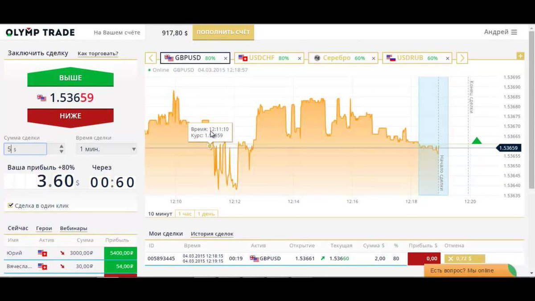Open Как торговать? link
535x301 pixels.
click(x=98, y=54)
